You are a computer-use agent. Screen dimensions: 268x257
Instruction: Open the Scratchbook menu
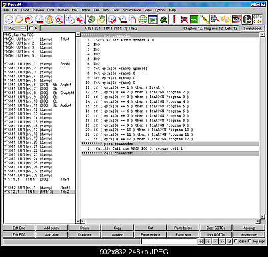click(x=132, y=10)
